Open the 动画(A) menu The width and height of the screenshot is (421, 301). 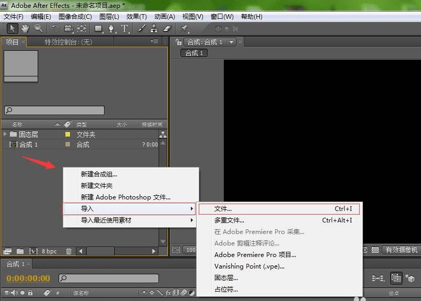[x=165, y=17]
